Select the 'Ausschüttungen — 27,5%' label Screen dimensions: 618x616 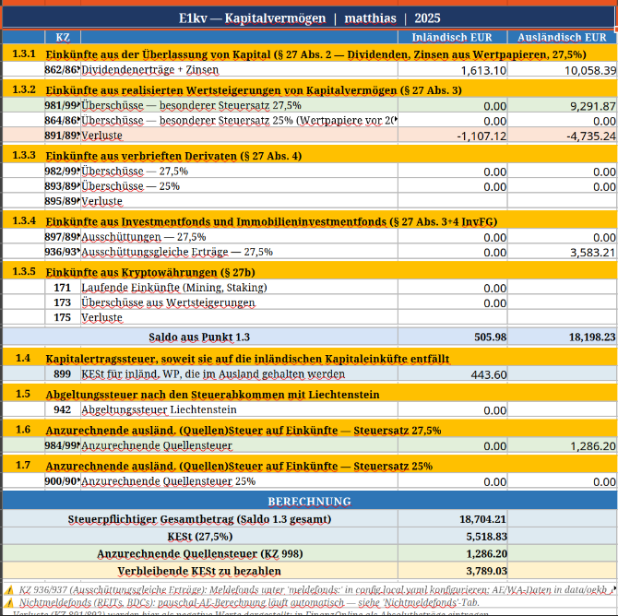pos(239,237)
